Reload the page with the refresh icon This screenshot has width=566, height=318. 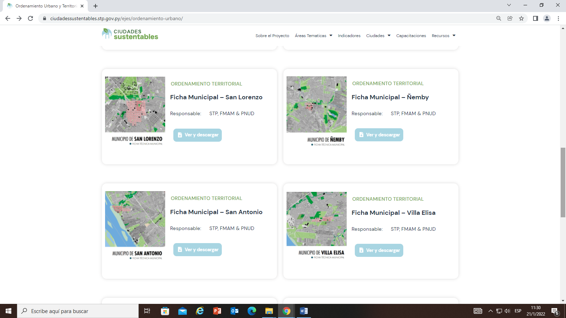[x=30, y=18]
